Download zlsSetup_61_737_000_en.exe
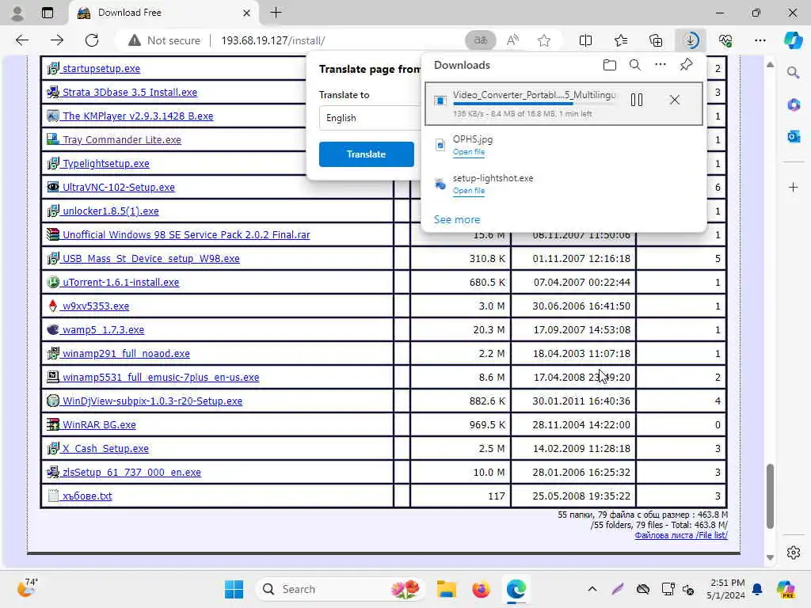Image resolution: width=811 pixels, height=608 pixels. point(131,473)
